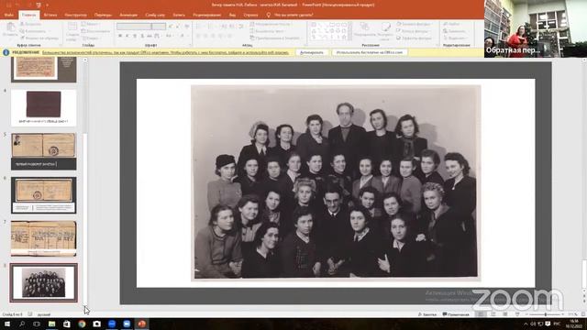Screen dimensions: 587x330
Task: Open the Вид (View) ribbon tab
Action: pos(232,15)
